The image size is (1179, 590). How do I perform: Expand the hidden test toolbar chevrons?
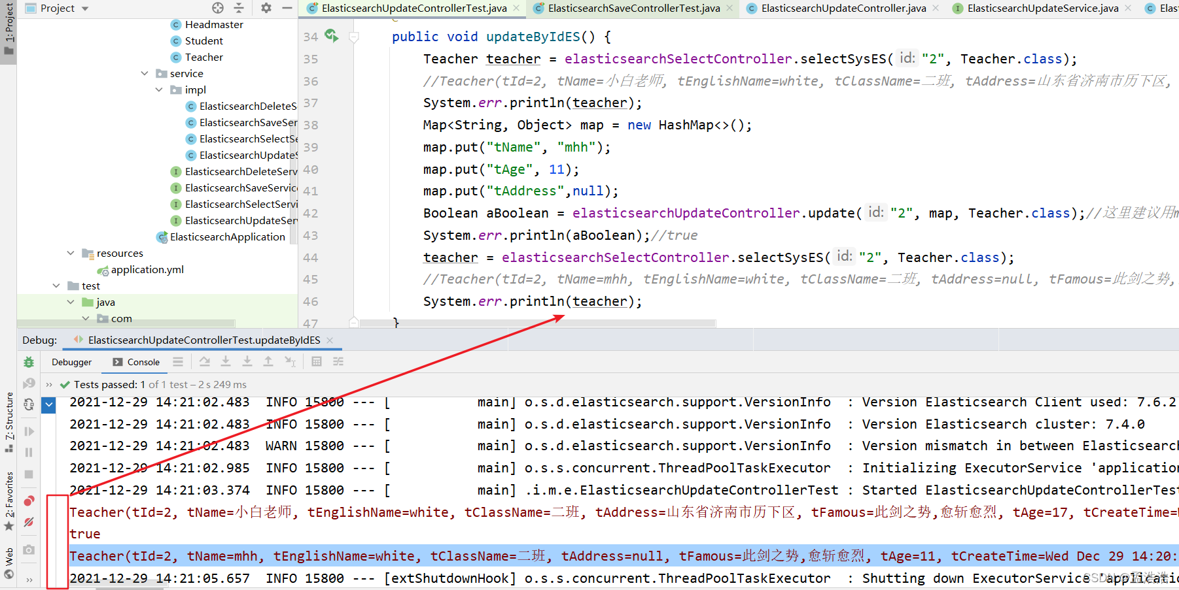pyautogui.click(x=49, y=384)
